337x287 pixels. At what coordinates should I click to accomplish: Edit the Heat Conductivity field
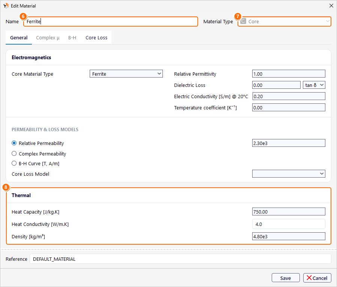[289, 224]
